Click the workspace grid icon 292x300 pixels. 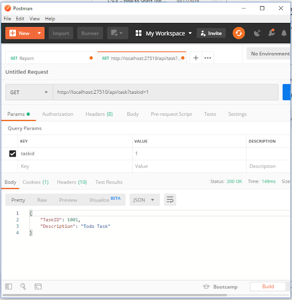coord(138,33)
